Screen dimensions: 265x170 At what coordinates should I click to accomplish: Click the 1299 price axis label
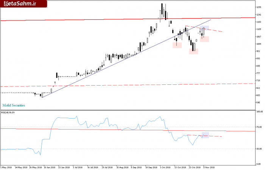pos(259,7)
